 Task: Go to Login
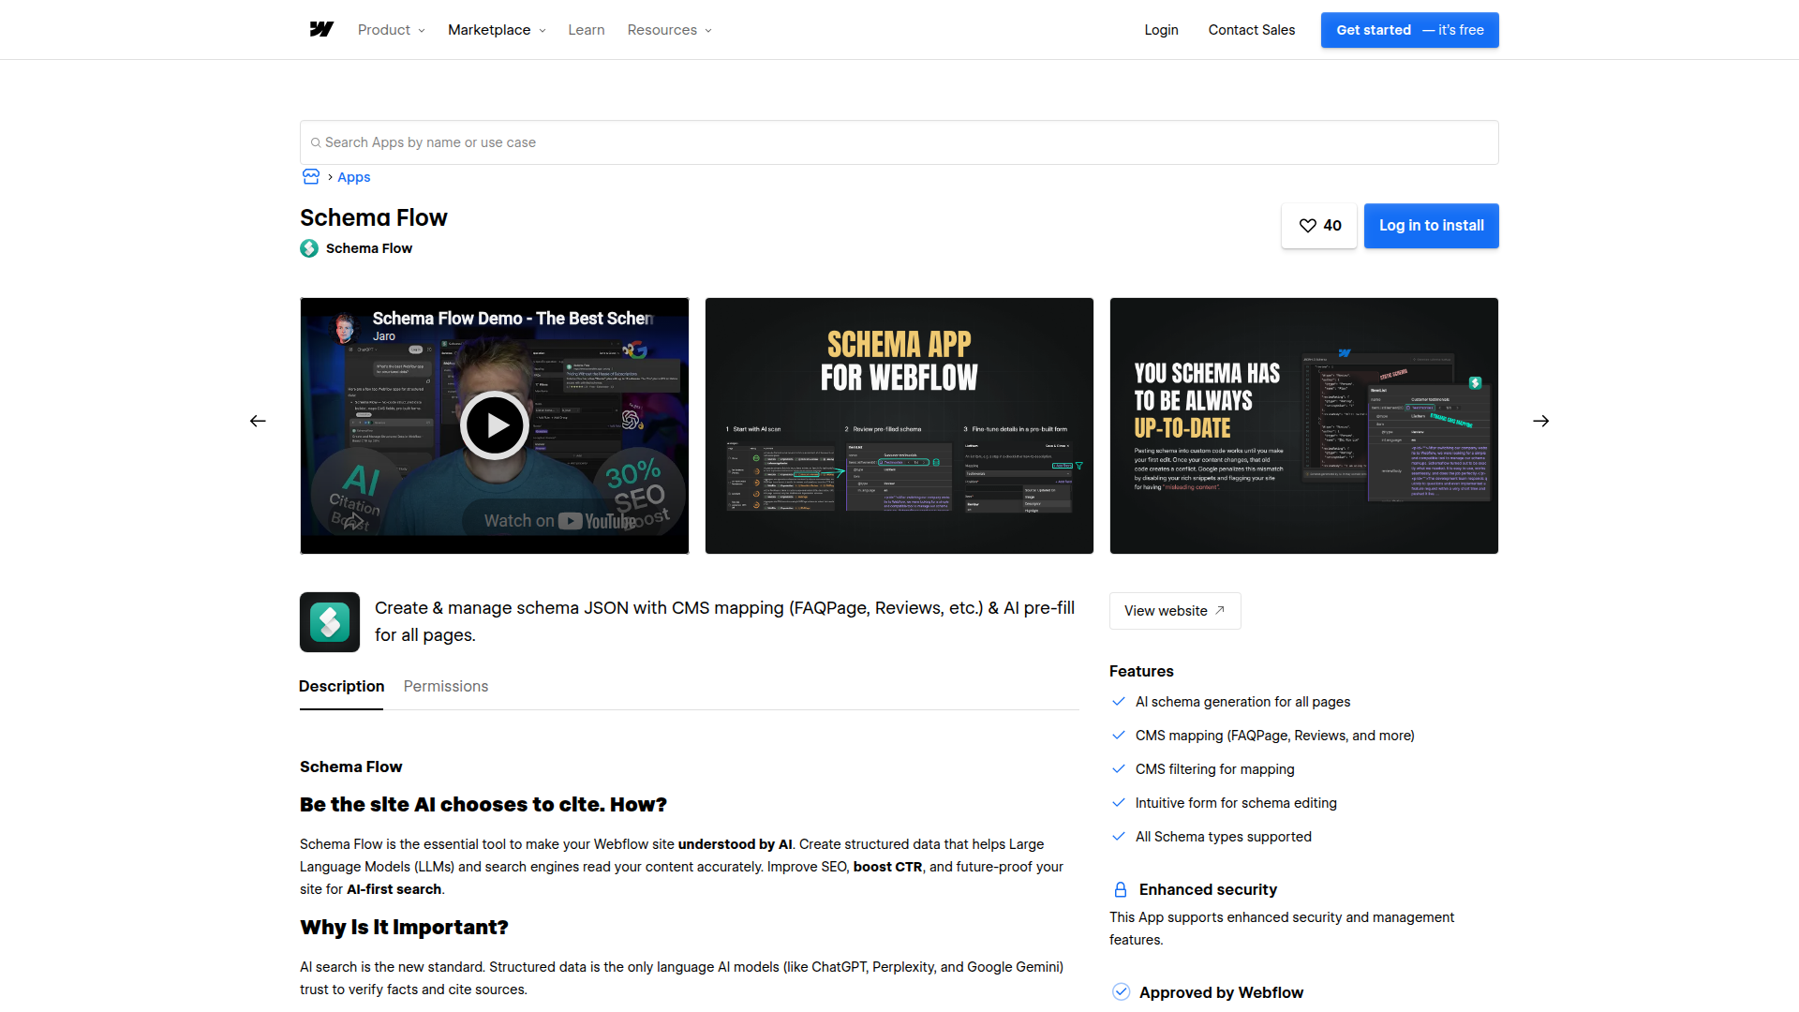[1162, 30]
